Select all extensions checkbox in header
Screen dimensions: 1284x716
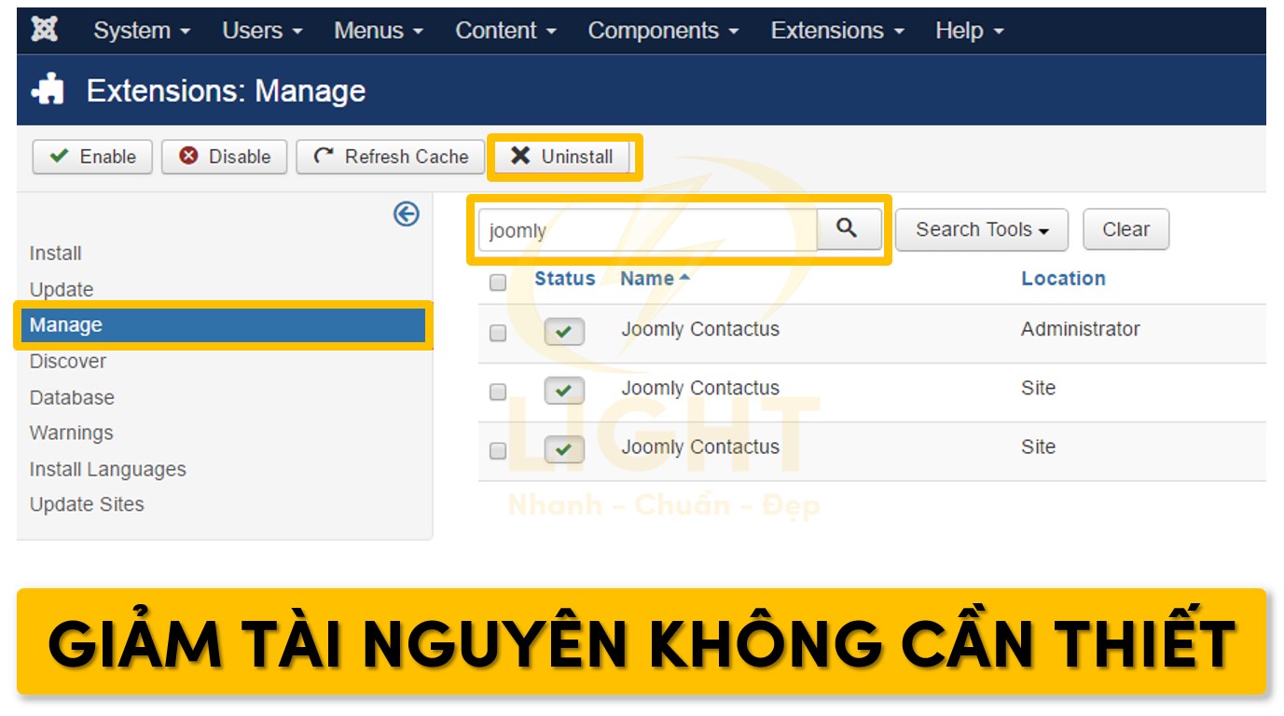click(498, 282)
